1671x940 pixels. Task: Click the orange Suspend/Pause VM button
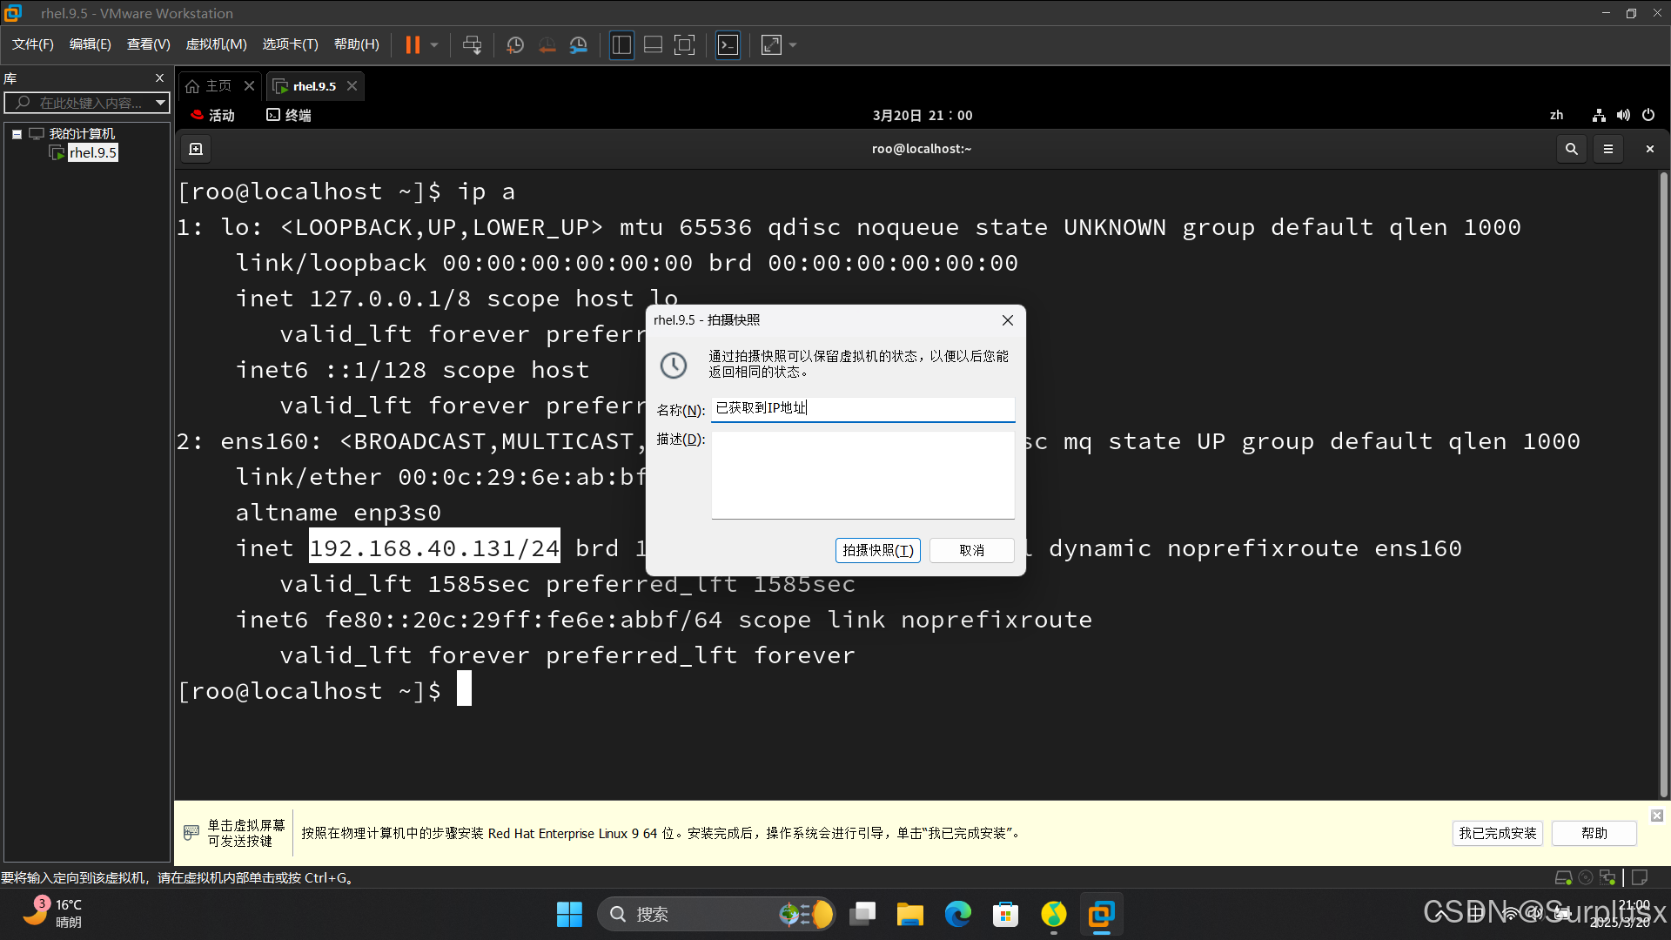coord(413,44)
